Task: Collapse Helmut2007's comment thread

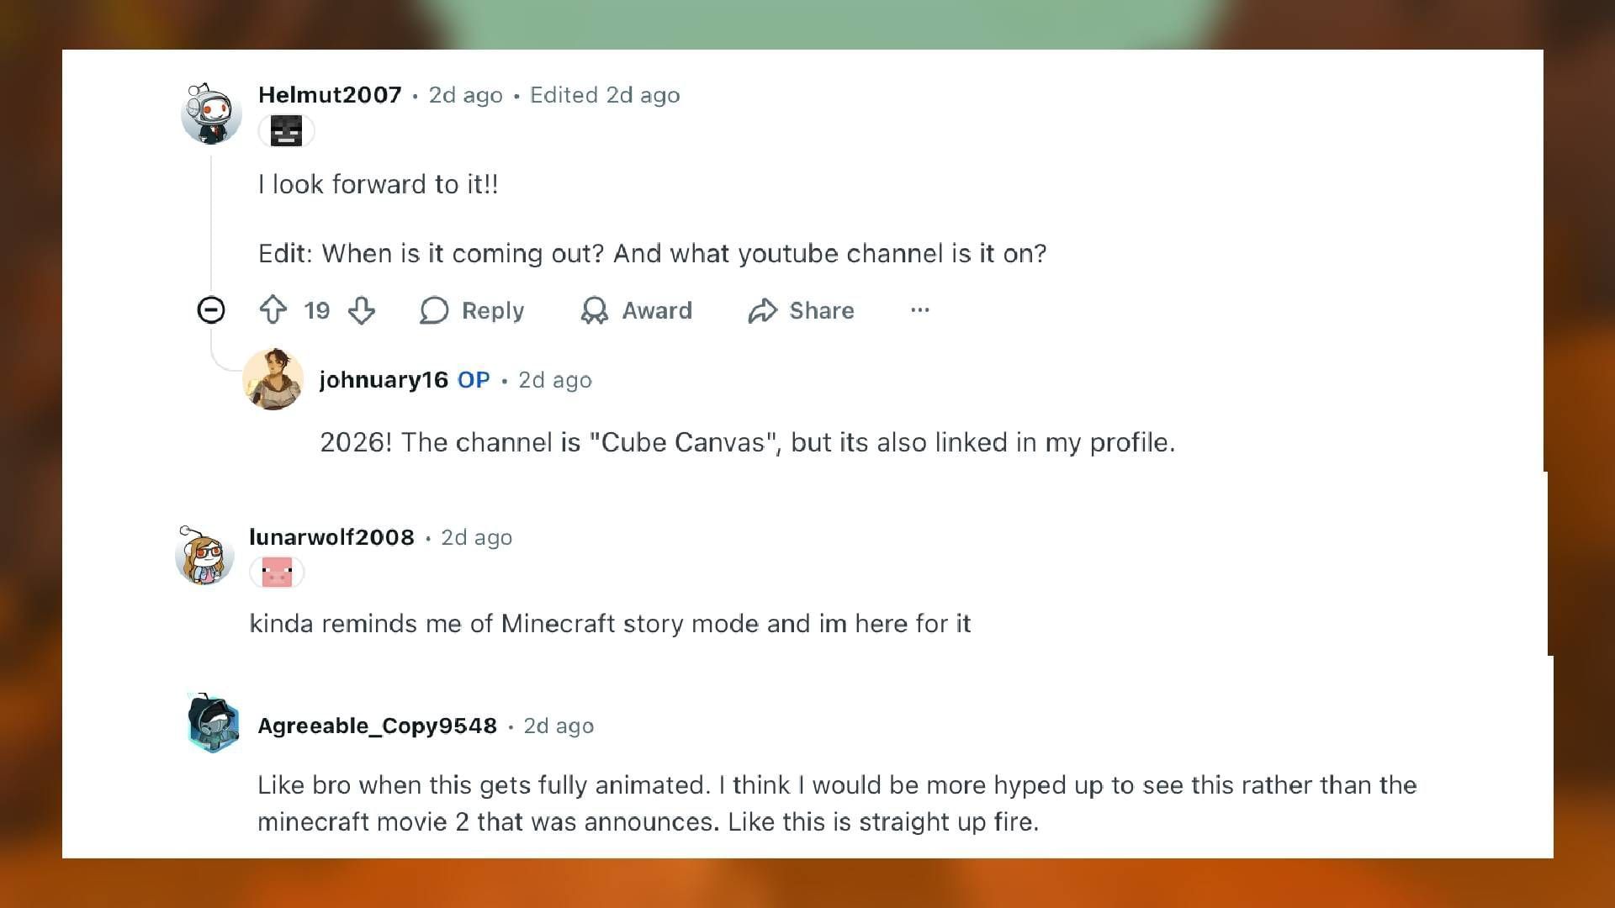Action: pyautogui.click(x=211, y=310)
